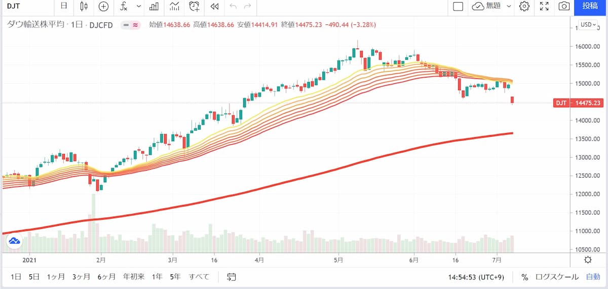This screenshot has width=608, height=289.
Task: Open the indicators (fx) menu
Action: click(x=124, y=6)
